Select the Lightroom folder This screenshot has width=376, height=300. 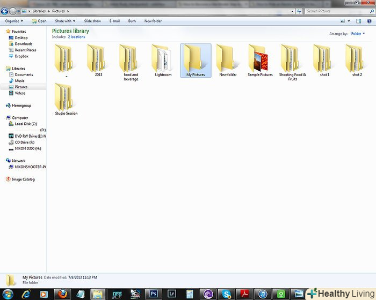point(163,61)
